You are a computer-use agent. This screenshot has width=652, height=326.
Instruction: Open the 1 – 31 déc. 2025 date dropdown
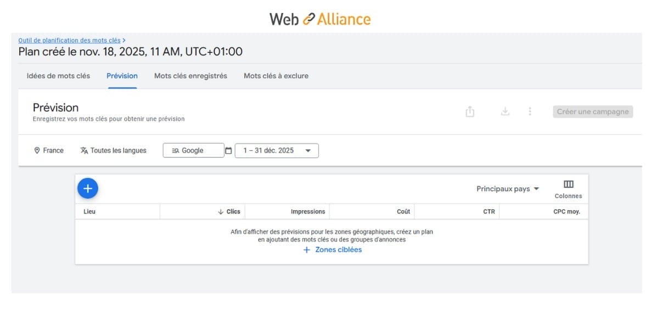click(277, 150)
